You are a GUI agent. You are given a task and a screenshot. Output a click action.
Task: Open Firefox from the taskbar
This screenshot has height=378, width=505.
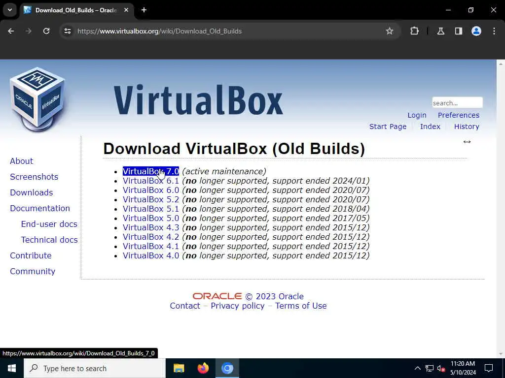203,368
